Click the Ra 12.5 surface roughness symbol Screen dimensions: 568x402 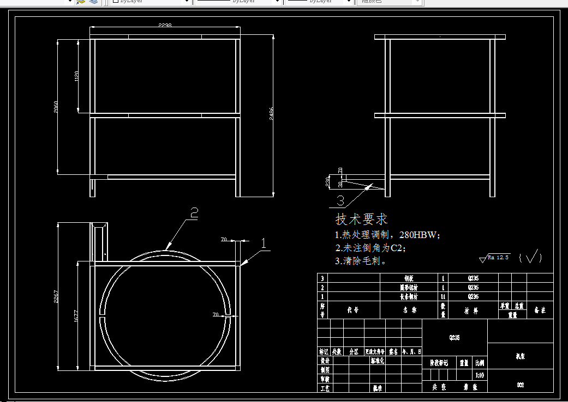click(495, 258)
